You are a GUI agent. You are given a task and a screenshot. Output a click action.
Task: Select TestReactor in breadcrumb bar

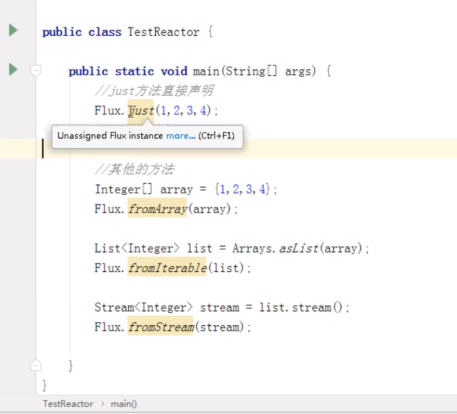pos(68,404)
